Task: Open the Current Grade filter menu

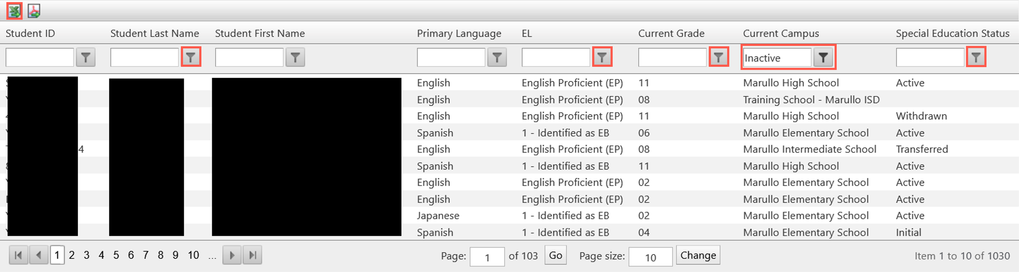Action: (718, 58)
